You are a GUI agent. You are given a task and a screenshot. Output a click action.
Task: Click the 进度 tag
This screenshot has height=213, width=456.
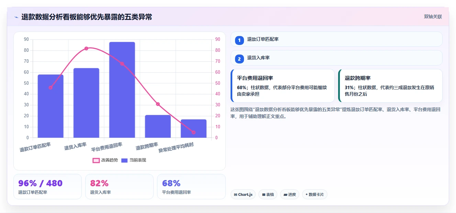point(289,194)
